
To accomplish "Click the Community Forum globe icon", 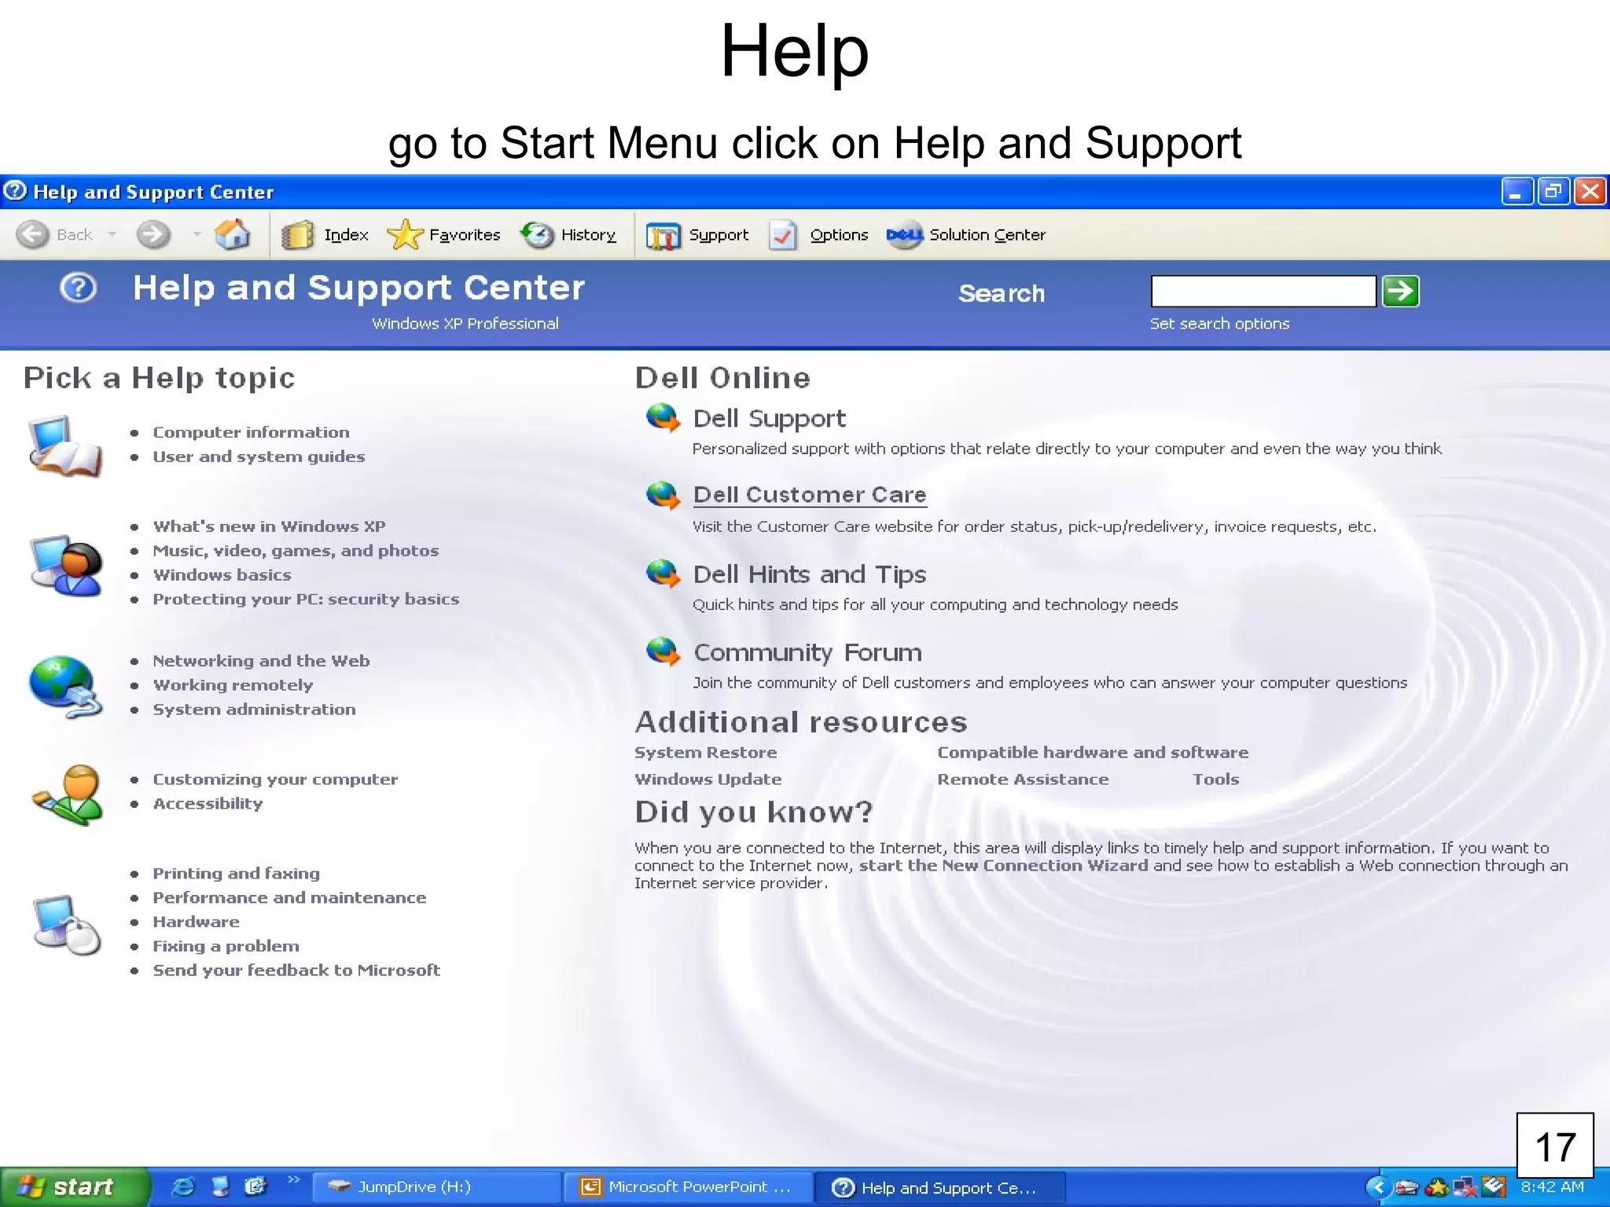I will click(x=663, y=651).
